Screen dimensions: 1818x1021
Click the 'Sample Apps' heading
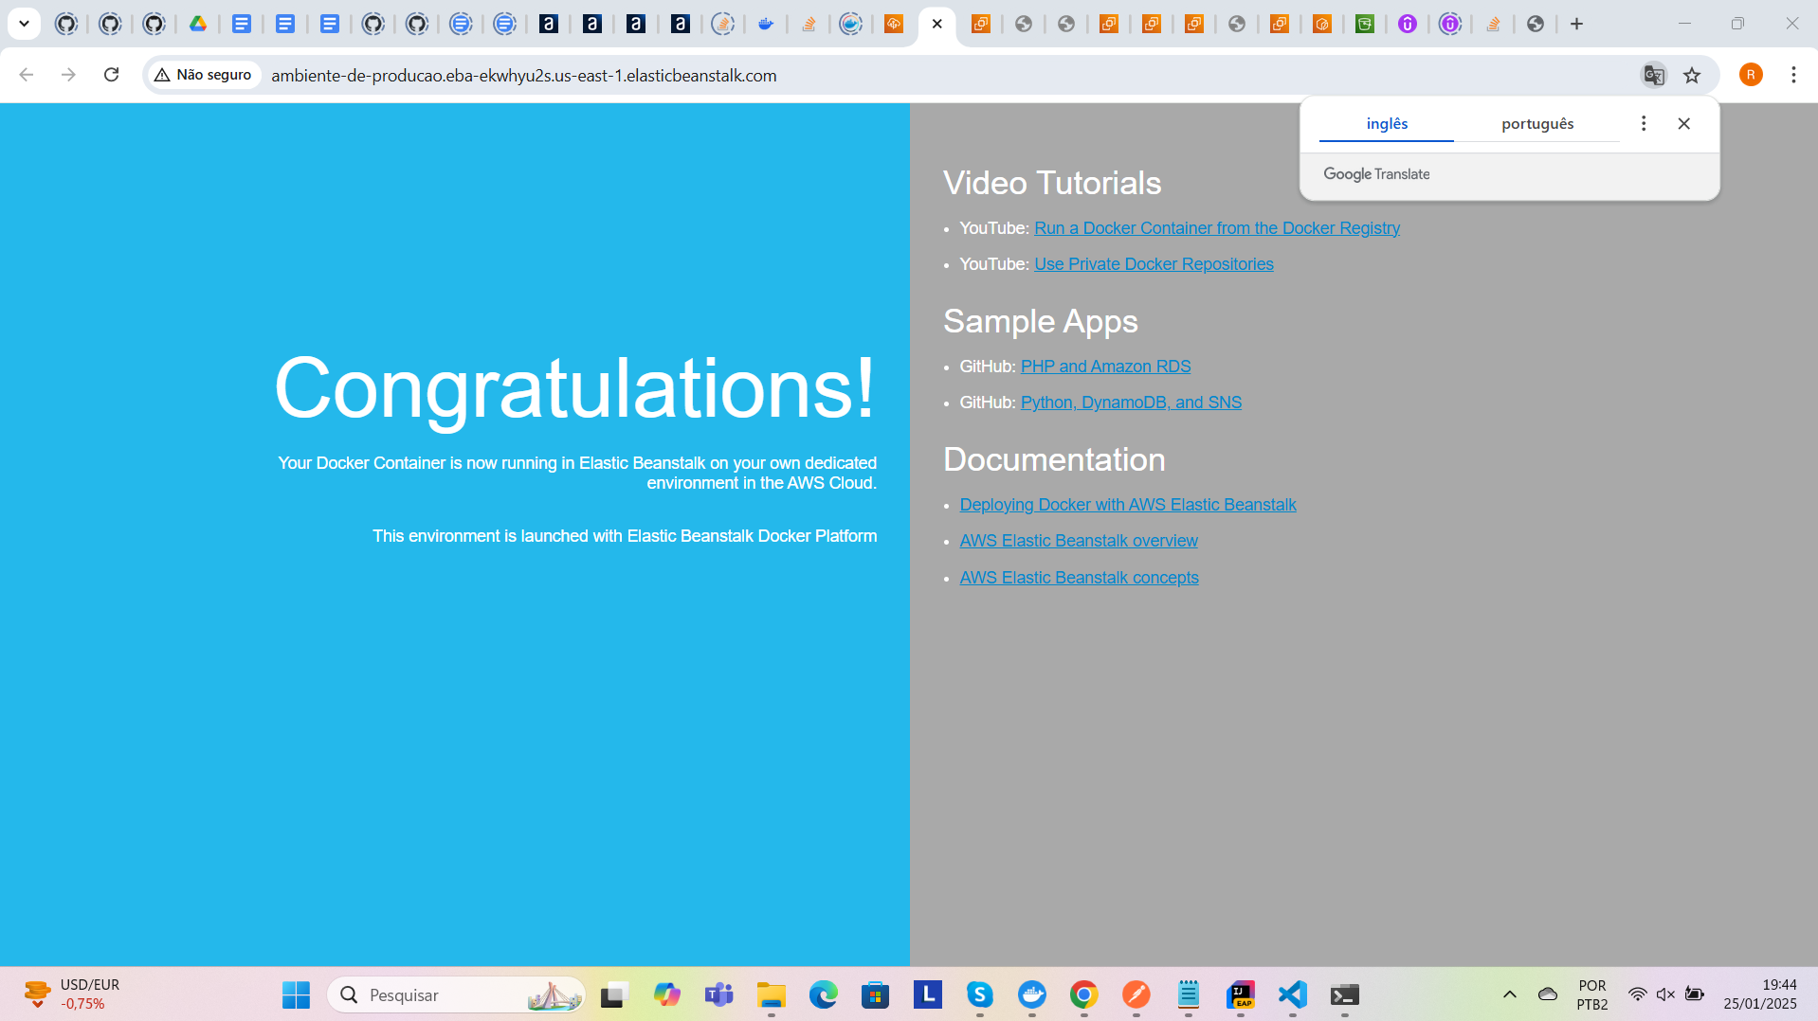coord(1041,321)
